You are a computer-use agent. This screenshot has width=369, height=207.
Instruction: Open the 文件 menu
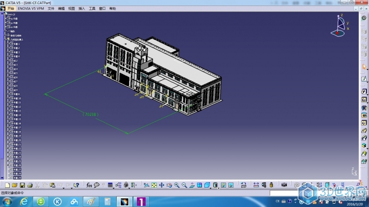(x=51, y=8)
